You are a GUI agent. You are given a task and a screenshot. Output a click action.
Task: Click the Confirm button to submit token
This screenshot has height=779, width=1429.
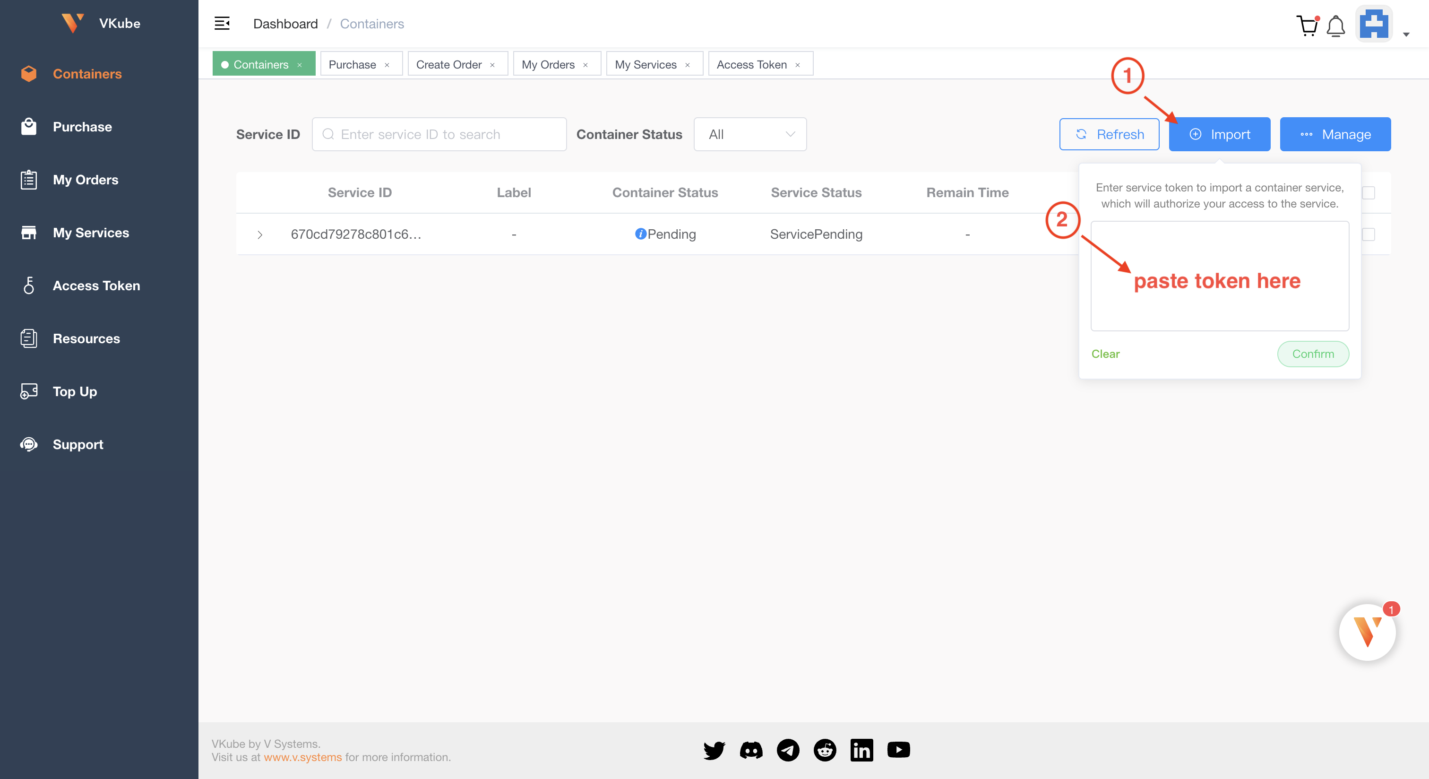pyautogui.click(x=1312, y=354)
